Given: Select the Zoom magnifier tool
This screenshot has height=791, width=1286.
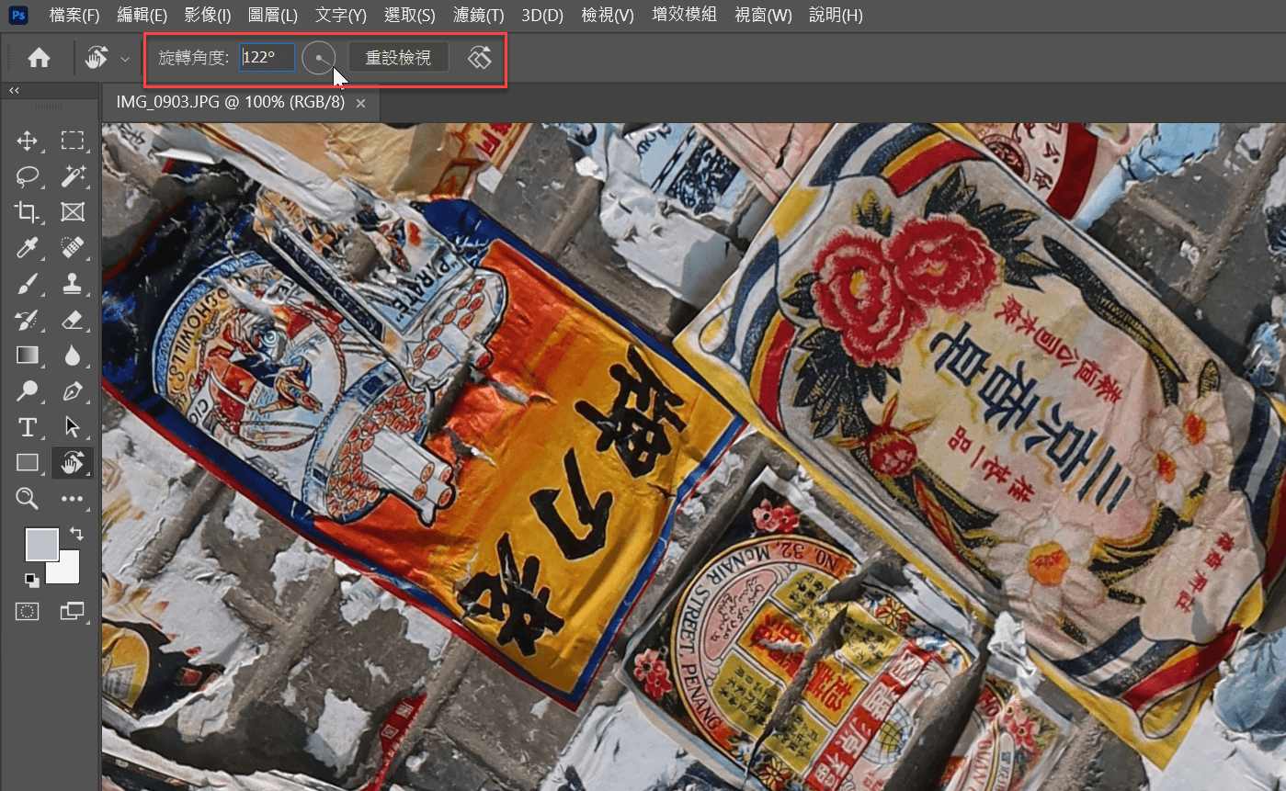Looking at the screenshot, I should [x=27, y=499].
